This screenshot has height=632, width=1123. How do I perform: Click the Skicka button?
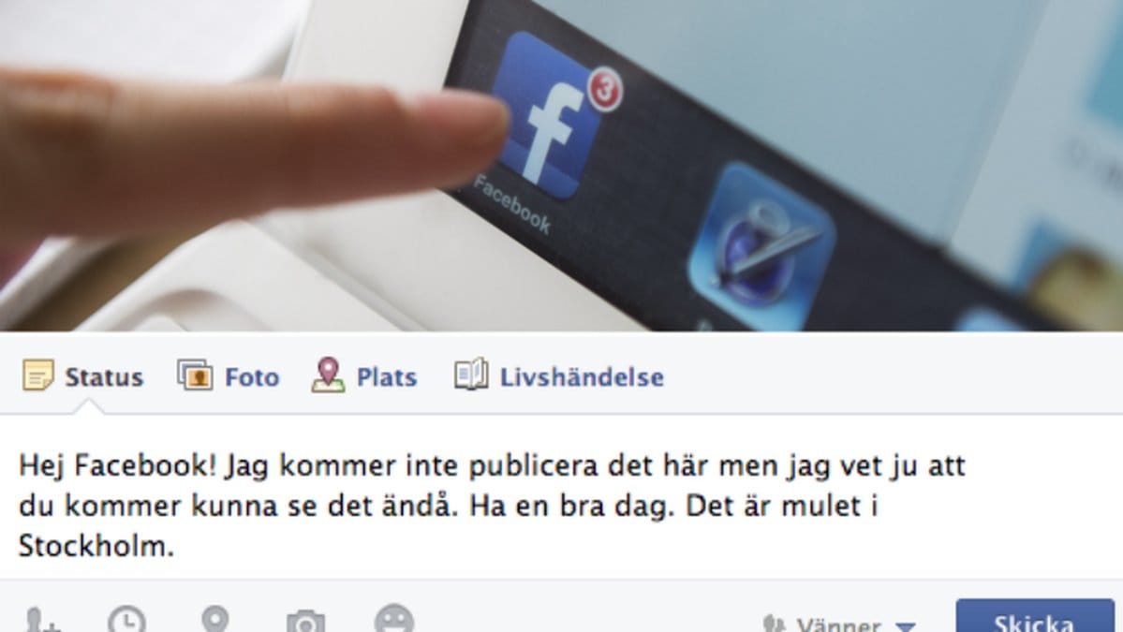[1034, 616]
